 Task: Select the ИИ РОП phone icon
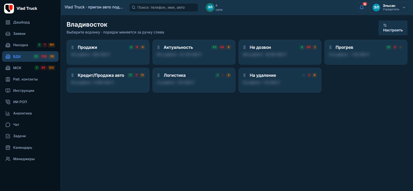(8, 102)
